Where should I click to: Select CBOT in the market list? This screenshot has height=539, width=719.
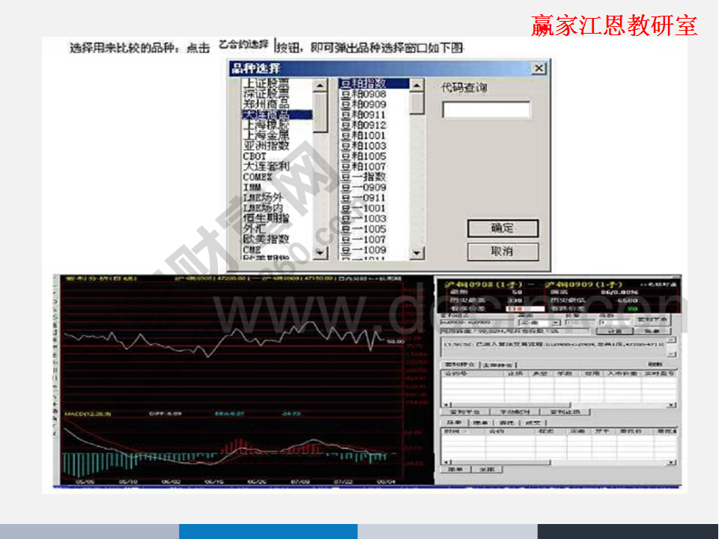[255, 156]
